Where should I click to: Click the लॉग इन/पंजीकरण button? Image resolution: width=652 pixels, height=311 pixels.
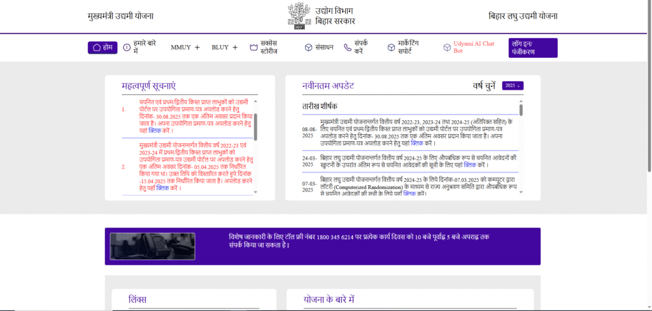(534, 48)
